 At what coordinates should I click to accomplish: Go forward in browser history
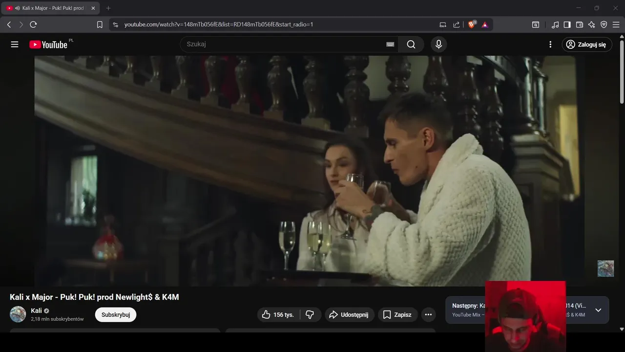tap(21, 24)
